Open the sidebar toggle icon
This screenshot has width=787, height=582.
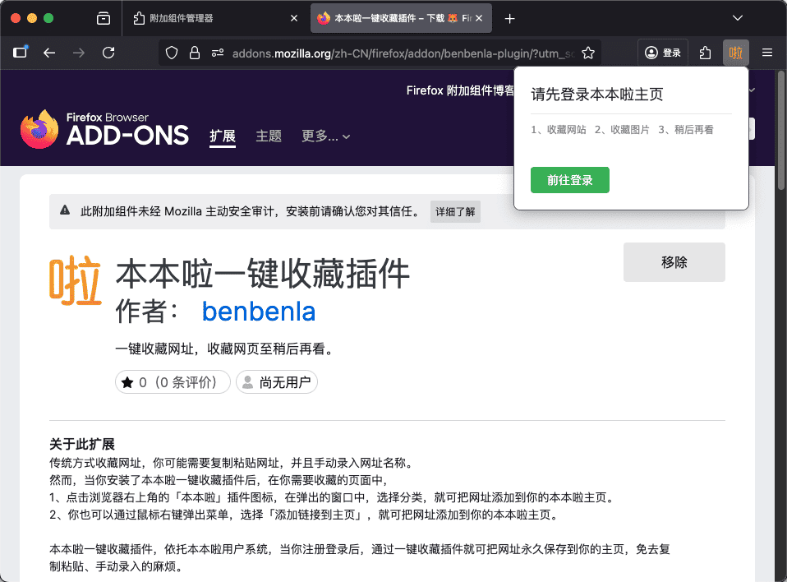tap(21, 53)
